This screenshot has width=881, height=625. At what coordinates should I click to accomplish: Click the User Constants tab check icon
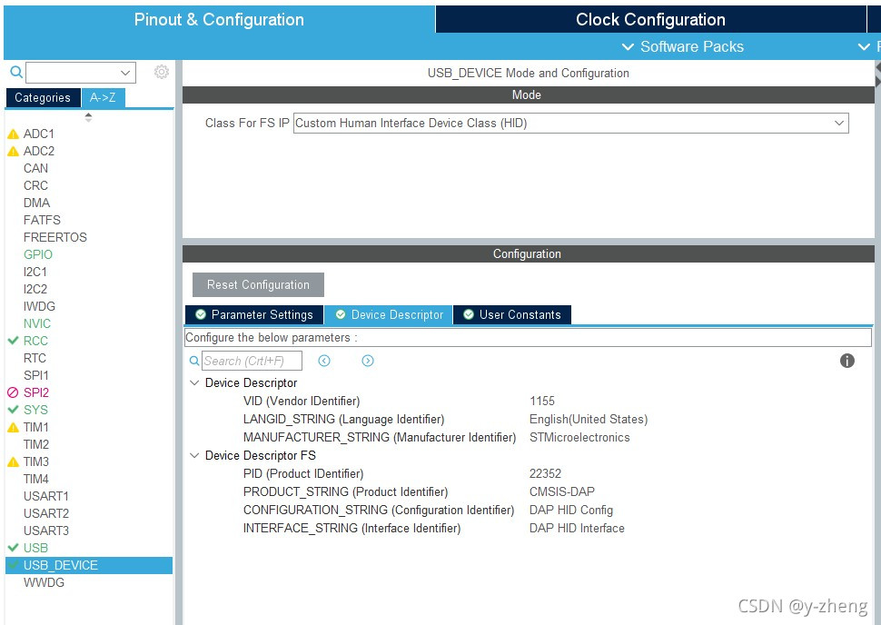click(x=469, y=314)
